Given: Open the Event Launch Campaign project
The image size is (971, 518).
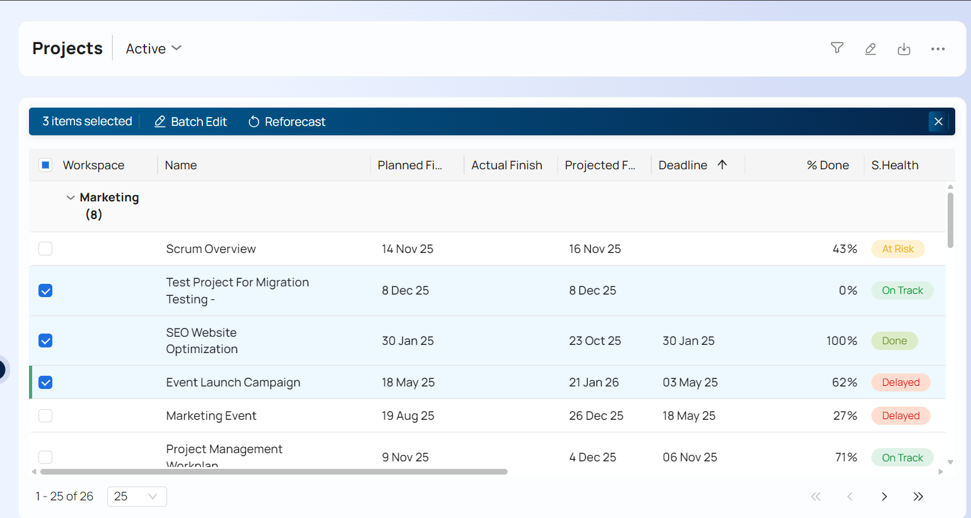Looking at the screenshot, I should click(233, 382).
